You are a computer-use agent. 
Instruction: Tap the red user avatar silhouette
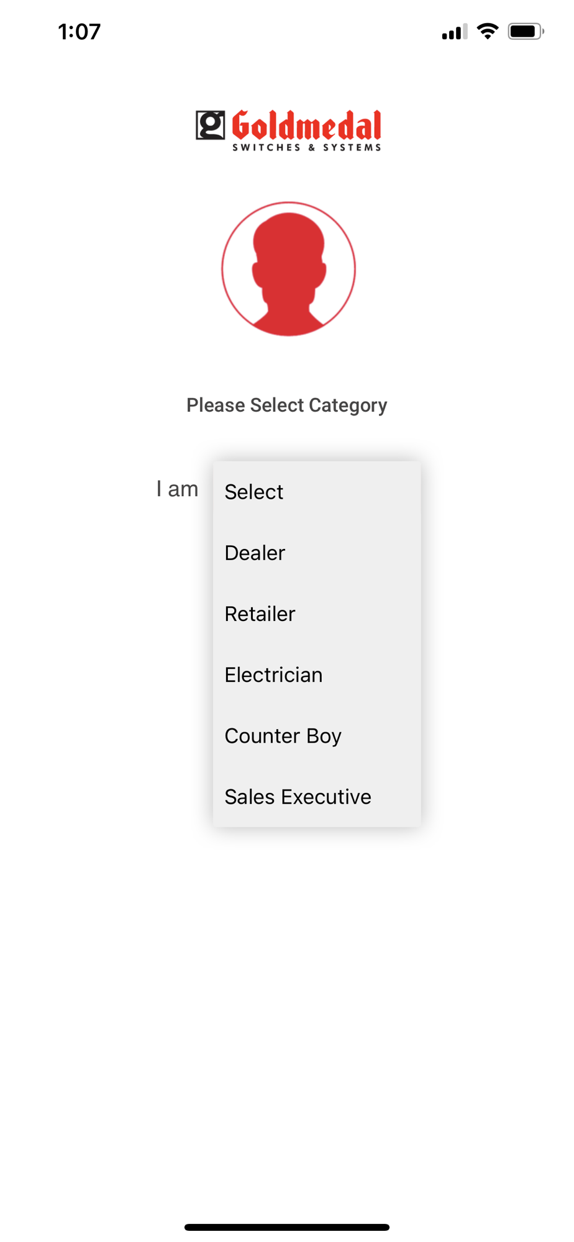point(288,273)
